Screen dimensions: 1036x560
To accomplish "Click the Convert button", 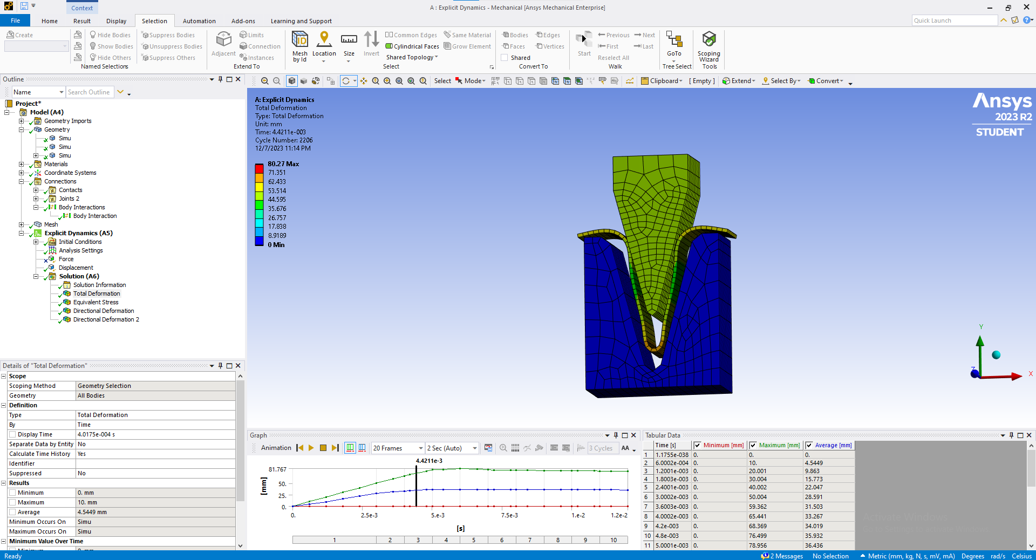I will 826,81.
